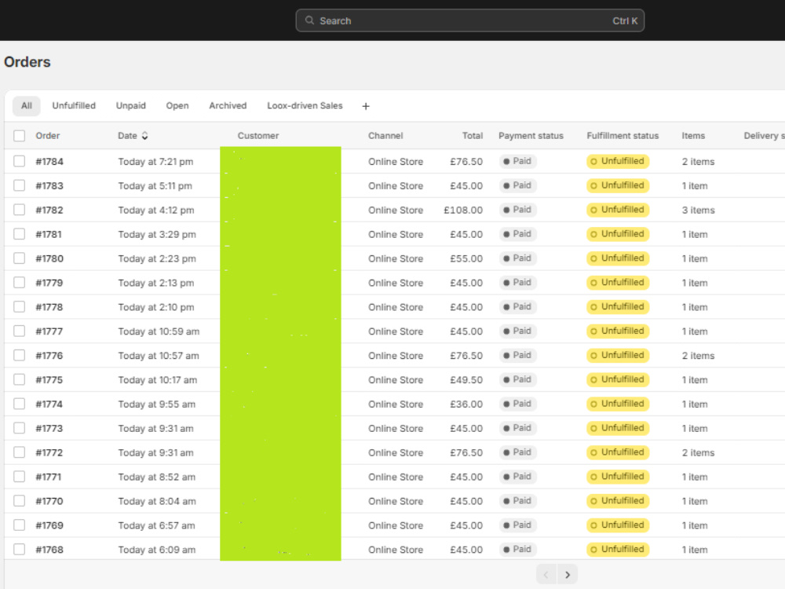Click the Unfulfilled badge on order #1768
This screenshot has width=785, height=589.
click(618, 549)
